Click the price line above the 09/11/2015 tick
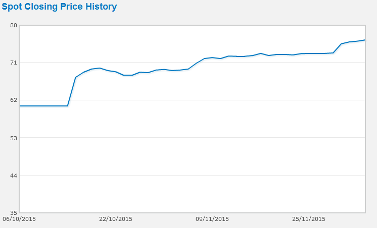The height and width of the screenshot is (228, 377). (212, 58)
